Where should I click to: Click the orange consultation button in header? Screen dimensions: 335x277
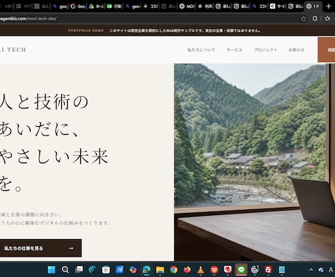[326, 50]
